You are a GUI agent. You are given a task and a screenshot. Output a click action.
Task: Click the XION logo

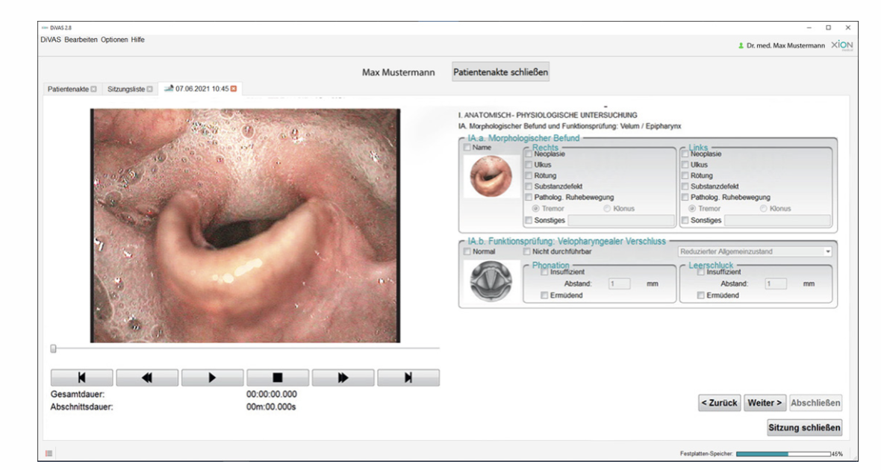coord(841,45)
